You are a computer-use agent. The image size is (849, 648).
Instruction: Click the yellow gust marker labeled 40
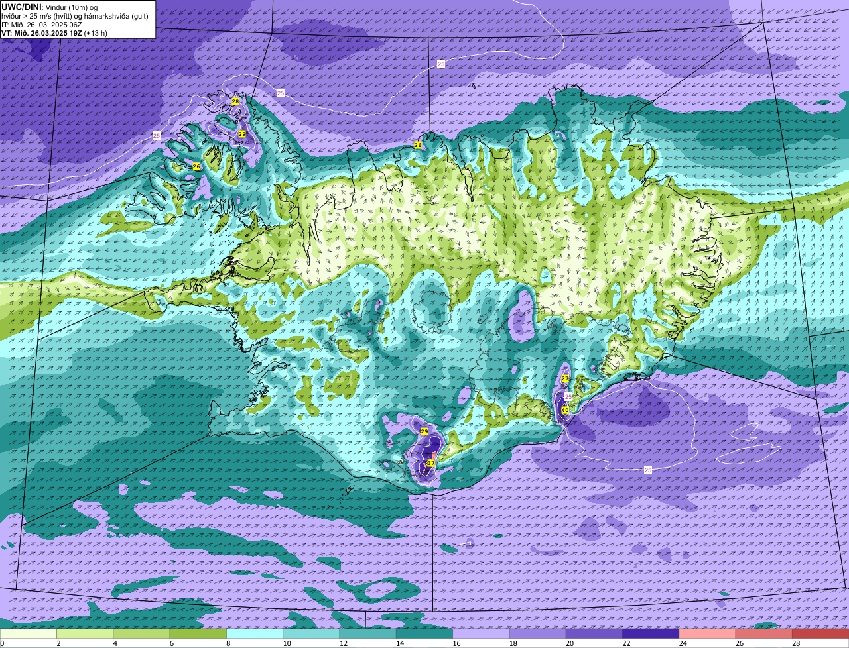coord(565,410)
